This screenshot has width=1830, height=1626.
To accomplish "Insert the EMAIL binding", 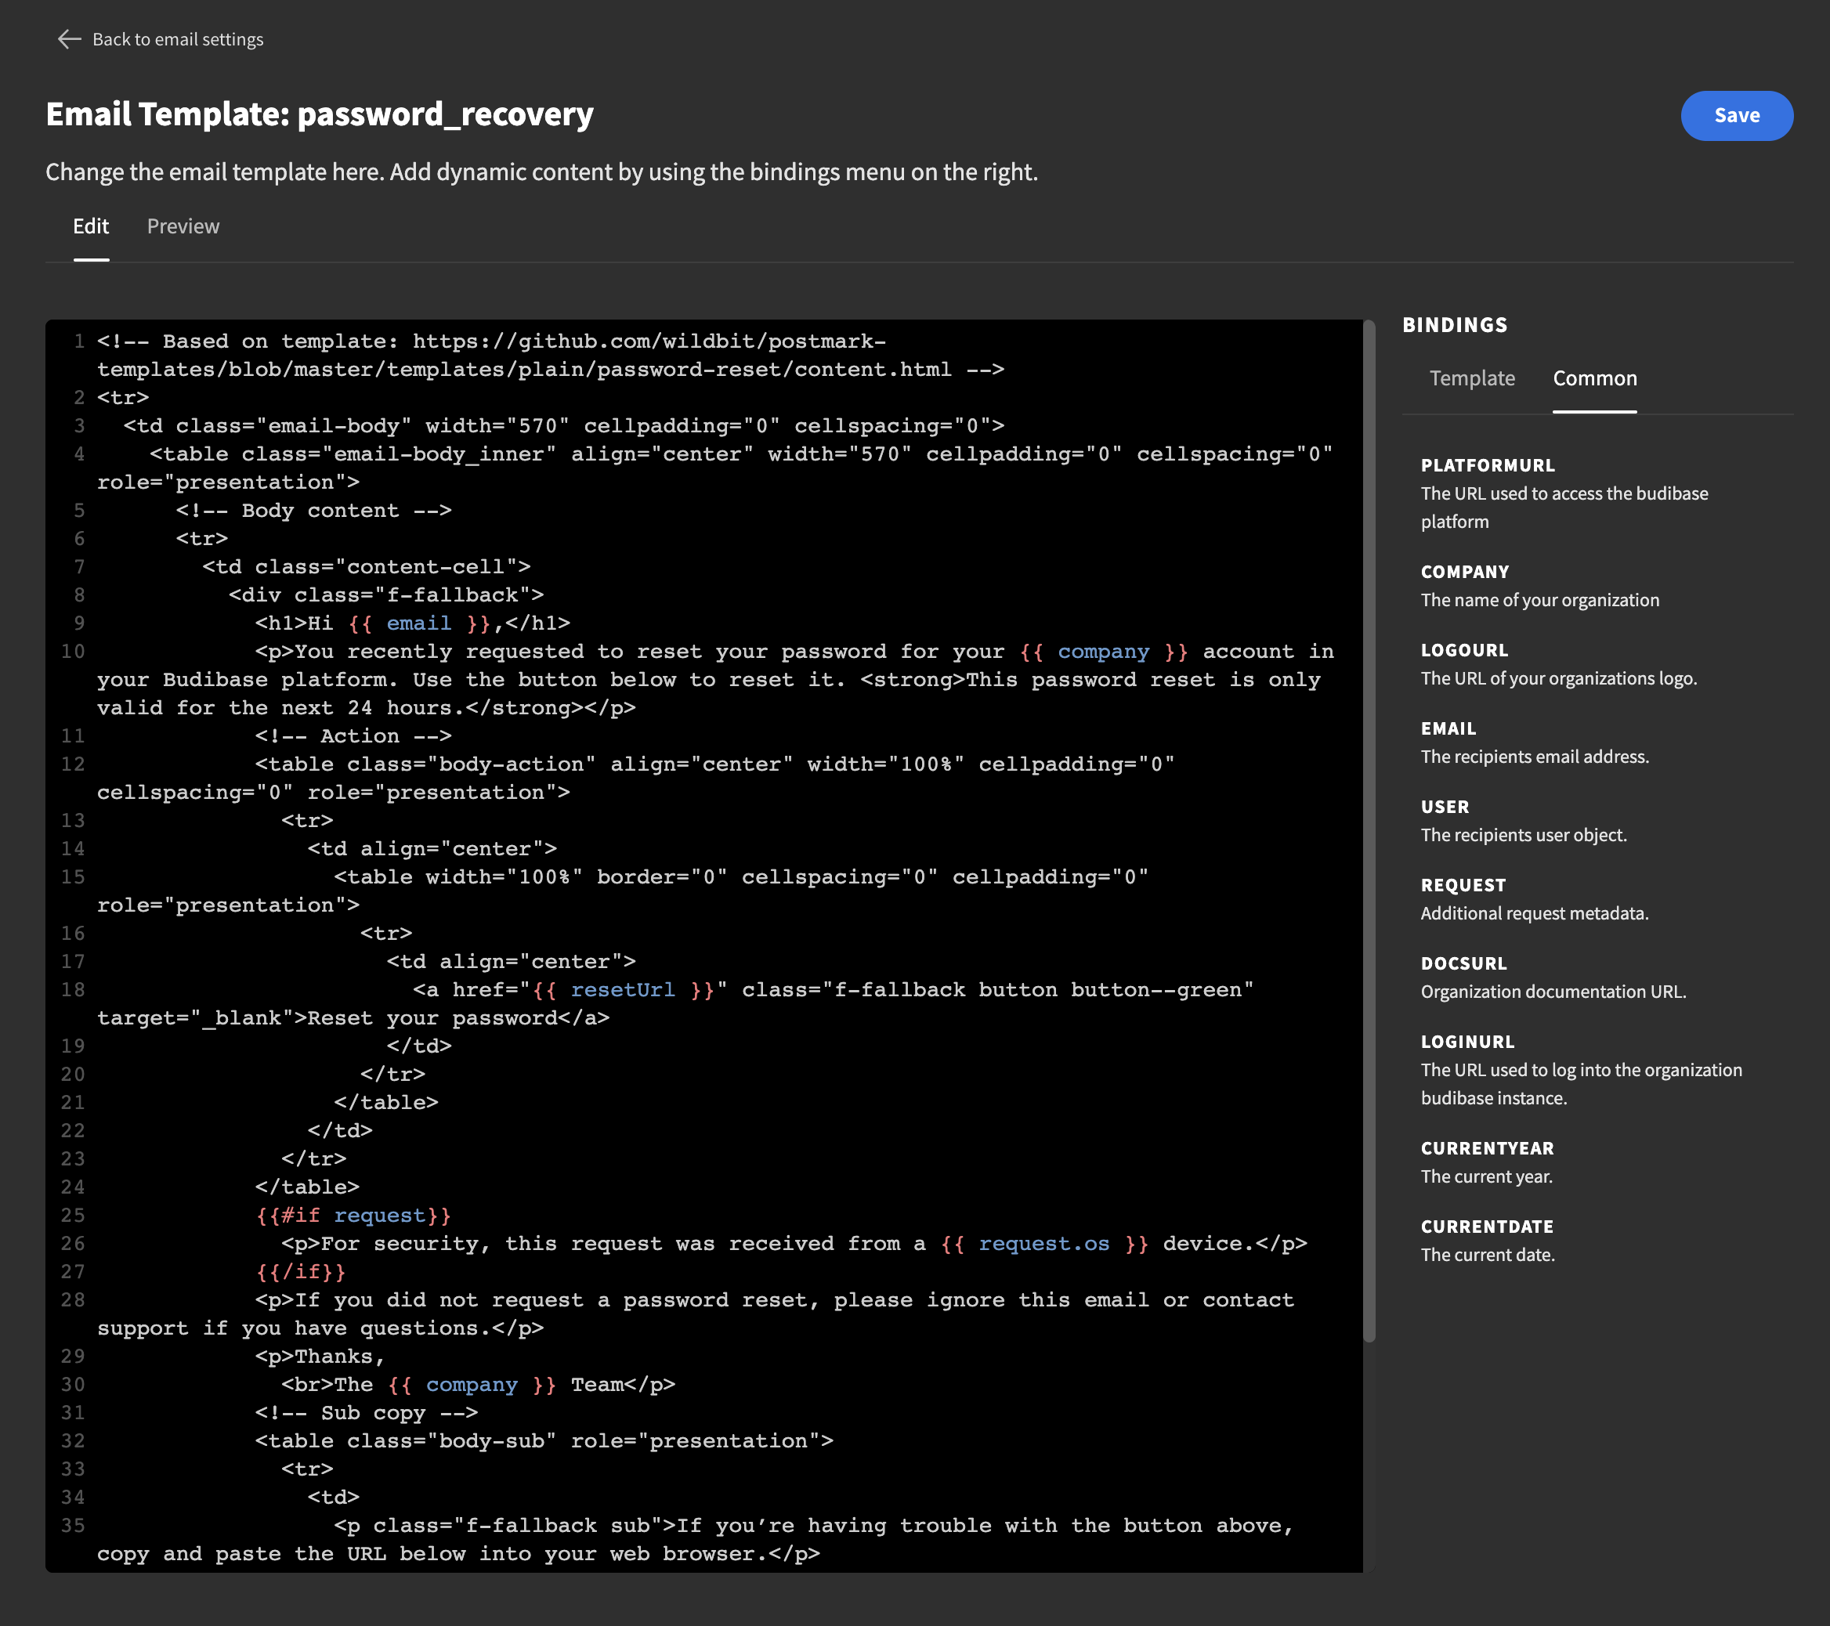I will pyautogui.click(x=1448, y=729).
